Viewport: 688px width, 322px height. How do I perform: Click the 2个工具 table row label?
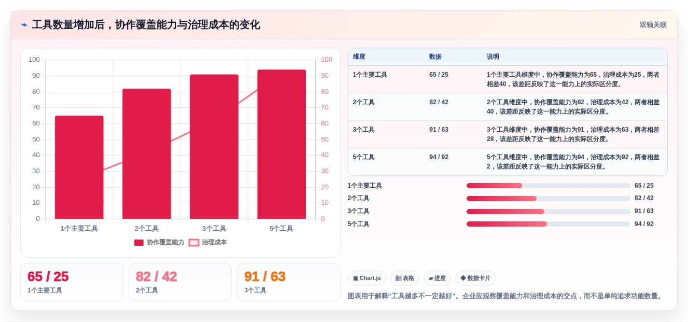364,102
